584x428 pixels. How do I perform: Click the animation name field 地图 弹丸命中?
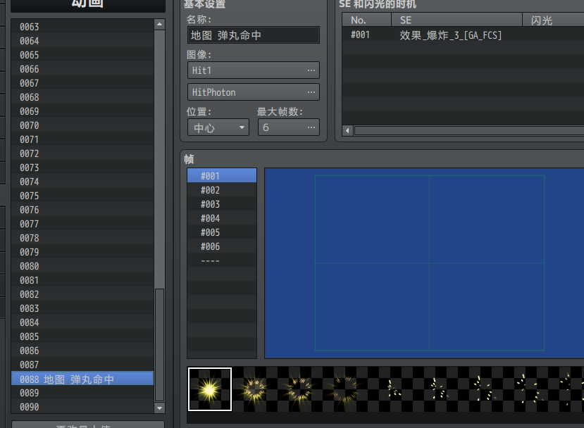tap(253, 34)
